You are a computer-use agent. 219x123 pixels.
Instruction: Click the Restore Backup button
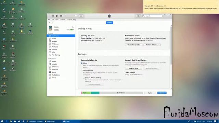[152, 68]
